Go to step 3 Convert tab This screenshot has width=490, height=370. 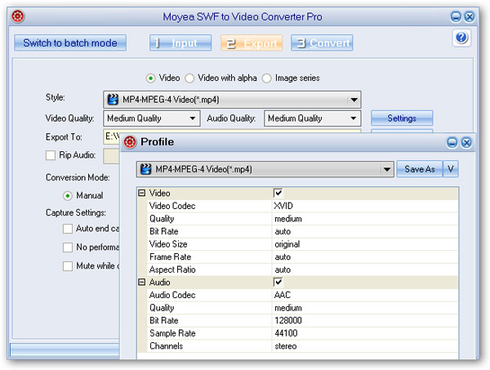(322, 42)
